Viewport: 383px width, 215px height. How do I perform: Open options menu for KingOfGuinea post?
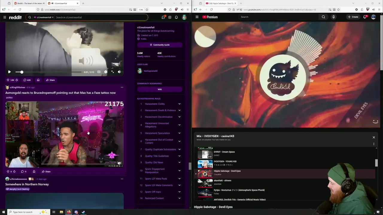coord(122,87)
